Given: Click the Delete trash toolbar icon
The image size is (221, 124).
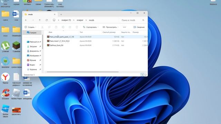Looking at the screenshot, I should [x=77, y=27].
